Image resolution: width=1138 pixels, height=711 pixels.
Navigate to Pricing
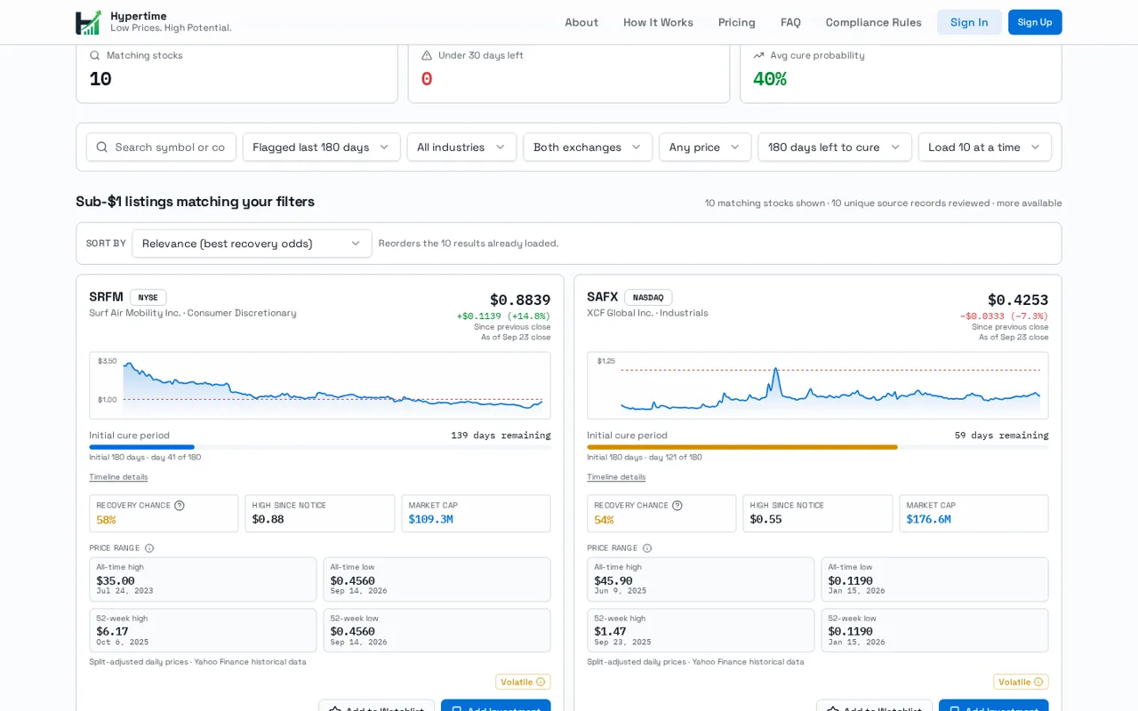coord(737,22)
